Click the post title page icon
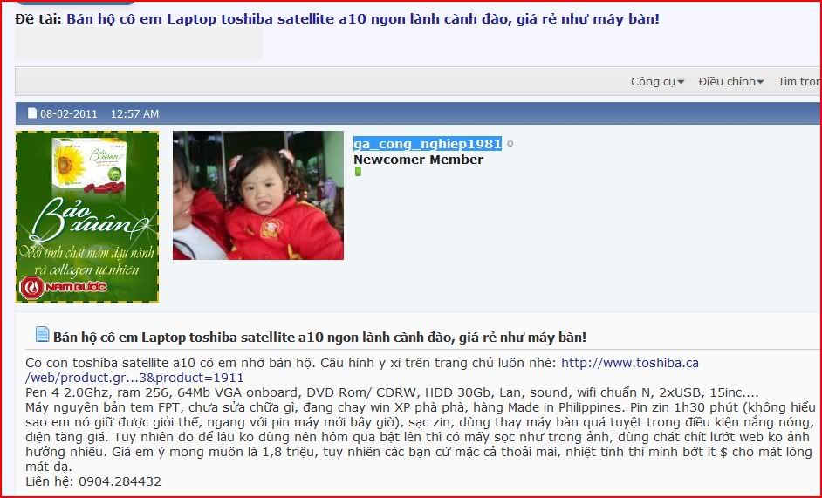This screenshot has height=498, width=822. 43,334
